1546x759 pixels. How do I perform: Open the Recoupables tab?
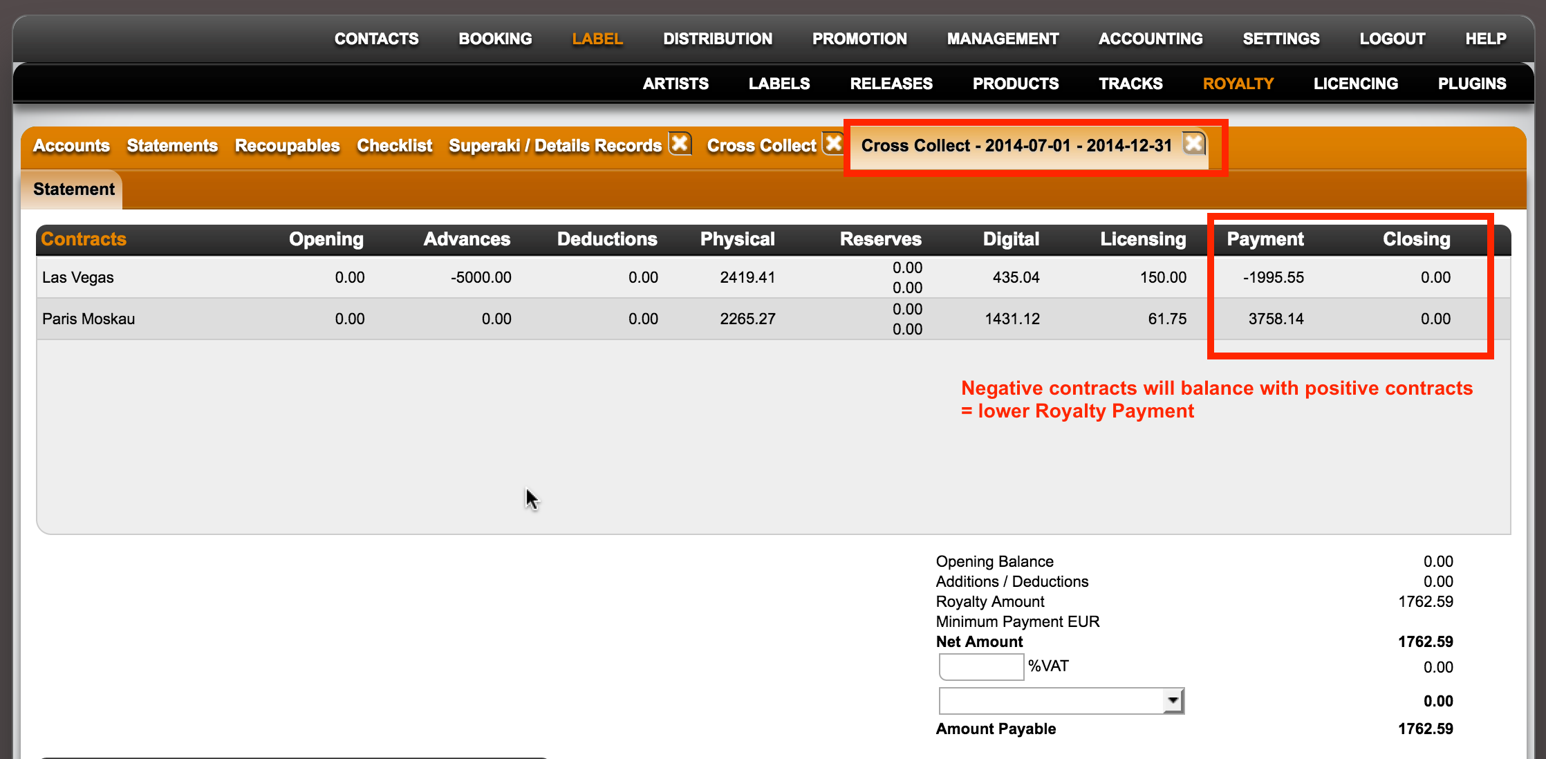pyautogui.click(x=287, y=146)
